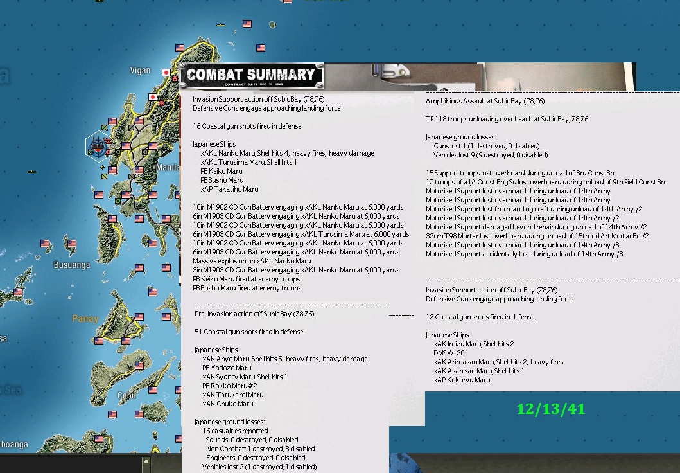Viewport: 680px width, 473px height.
Task: Click '12 Coastal gun shots fired in defense.' line
Action: click(480, 317)
